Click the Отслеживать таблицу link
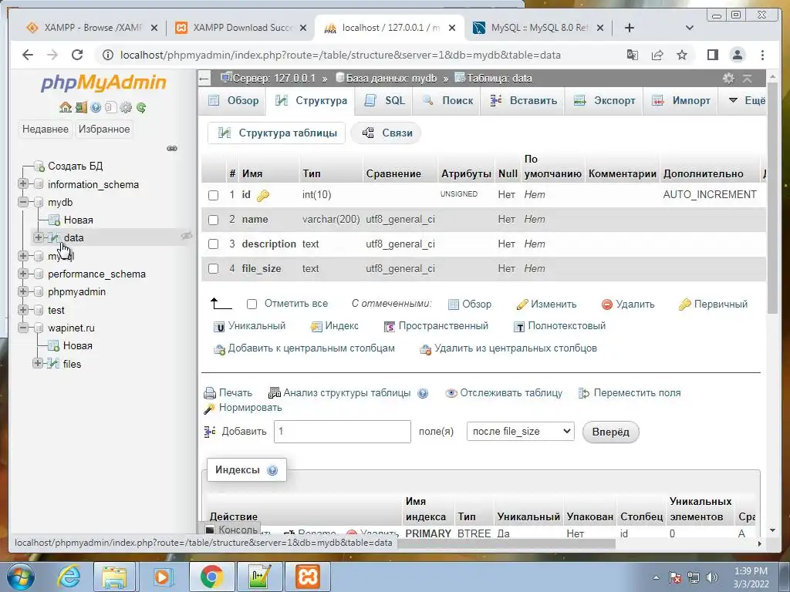Image resolution: width=790 pixels, height=592 pixels. coord(505,393)
